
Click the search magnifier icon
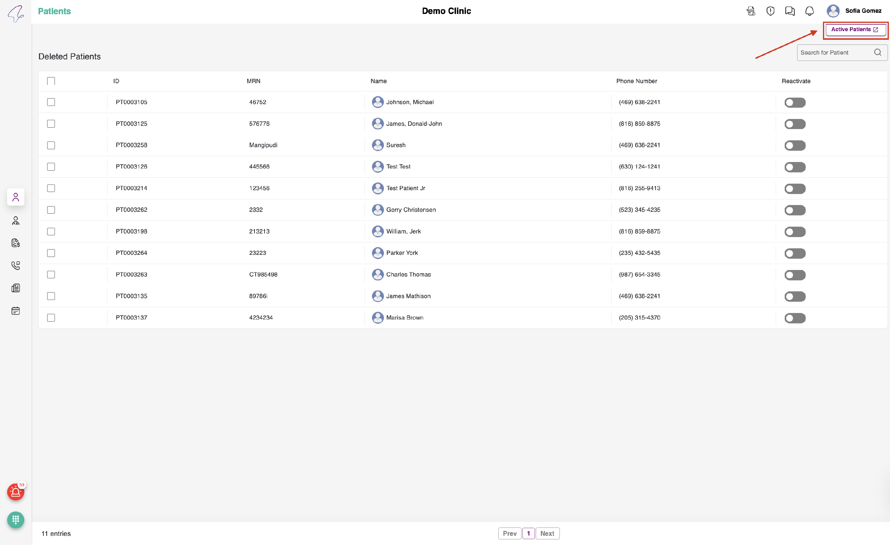click(x=877, y=53)
